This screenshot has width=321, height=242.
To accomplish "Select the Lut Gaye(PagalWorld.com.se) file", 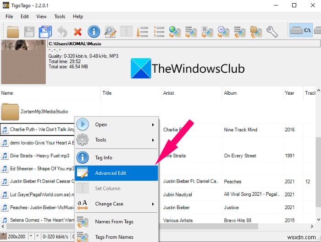I will click(x=38, y=194).
